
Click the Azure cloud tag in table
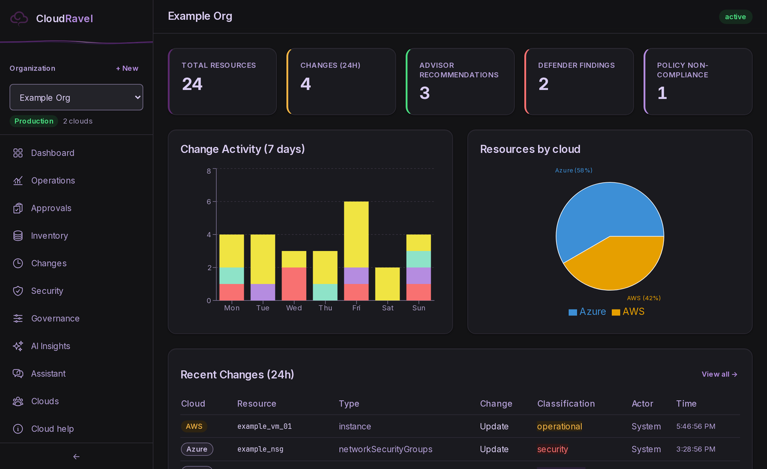click(197, 449)
